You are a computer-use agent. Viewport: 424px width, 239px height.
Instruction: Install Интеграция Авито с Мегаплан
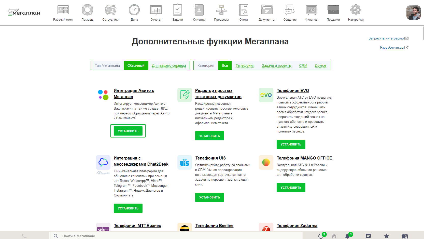[128, 131]
